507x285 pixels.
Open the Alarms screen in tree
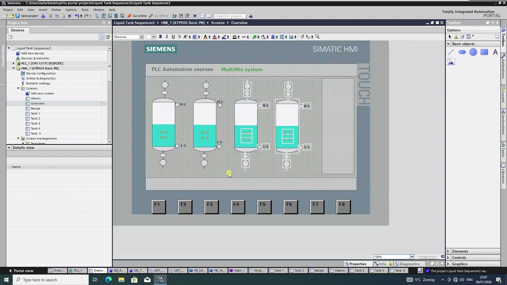coord(36,99)
